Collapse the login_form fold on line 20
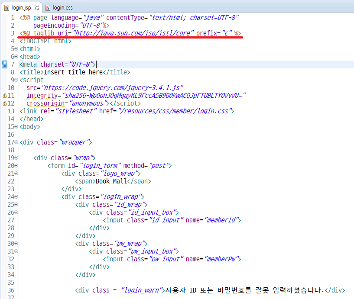The width and height of the screenshot is (354, 299). click(16, 166)
